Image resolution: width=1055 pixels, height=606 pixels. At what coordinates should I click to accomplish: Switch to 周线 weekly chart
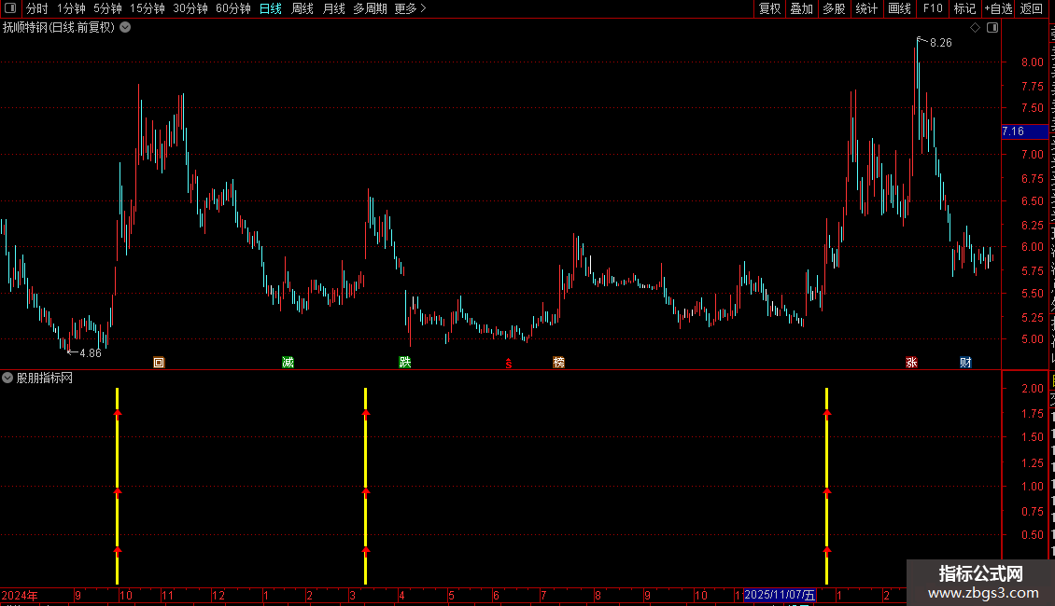(x=302, y=8)
